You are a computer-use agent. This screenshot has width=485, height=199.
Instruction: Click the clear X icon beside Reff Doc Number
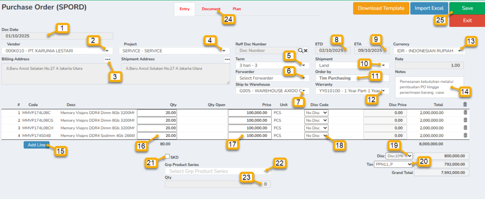click(x=306, y=51)
